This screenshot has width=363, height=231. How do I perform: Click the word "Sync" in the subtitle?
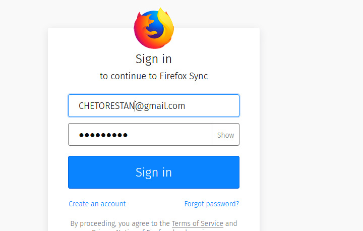click(198, 76)
